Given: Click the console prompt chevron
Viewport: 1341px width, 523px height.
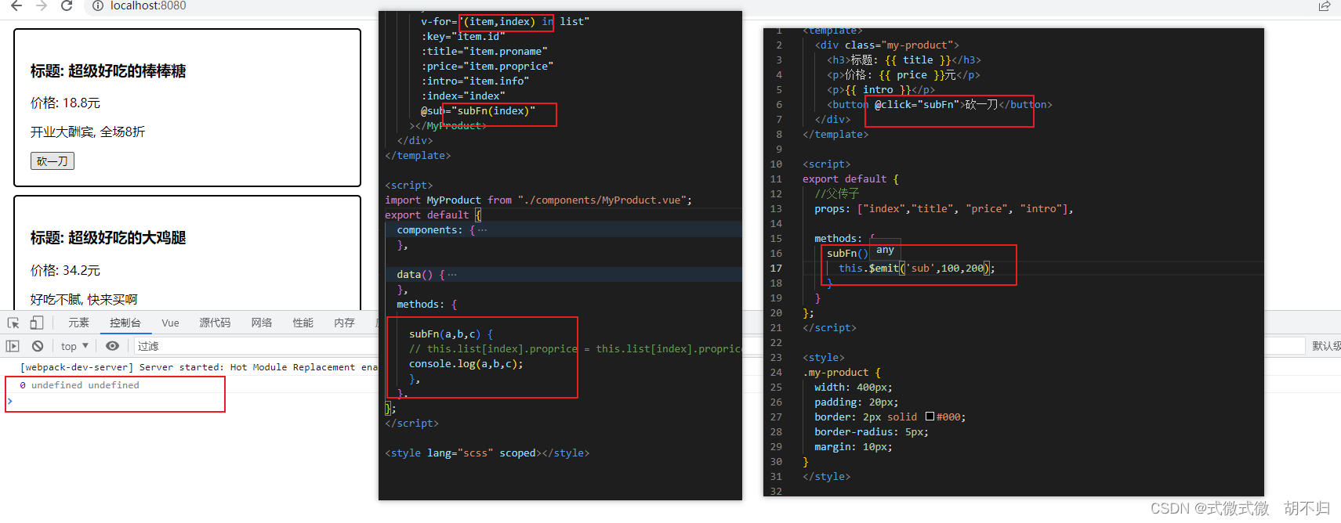Looking at the screenshot, I should click(x=10, y=401).
